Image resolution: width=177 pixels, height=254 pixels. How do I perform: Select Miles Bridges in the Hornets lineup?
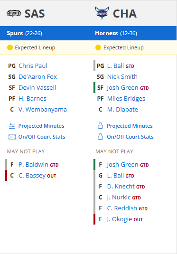tap(126, 99)
